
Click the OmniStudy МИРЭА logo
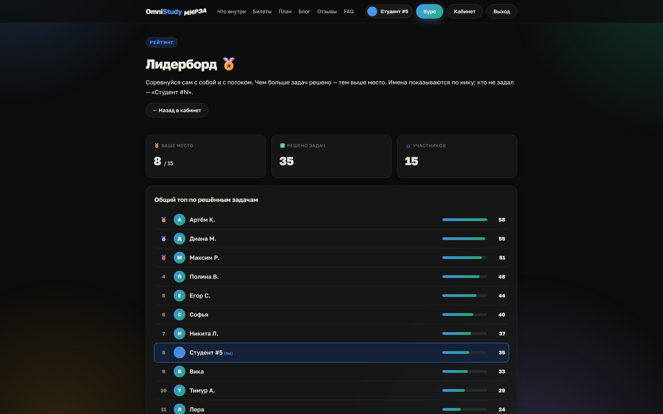pyautogui.click(x=176, y=11)
